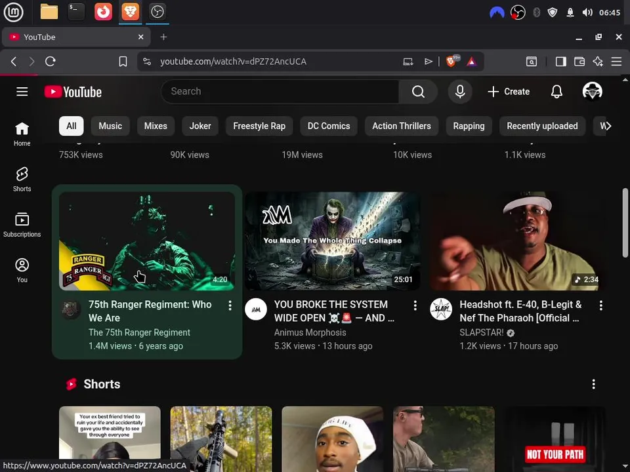This screenshot has width=630, height=472.
Task: Select the Freestyle Rap filter chip
Action: (x=259, y=126)
